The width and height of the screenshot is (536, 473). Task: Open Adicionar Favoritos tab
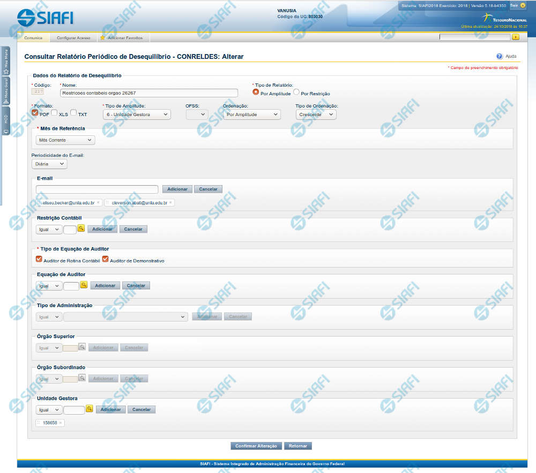125,37
